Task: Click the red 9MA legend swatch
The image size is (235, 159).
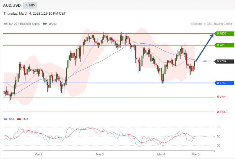Action: [19, 119]
